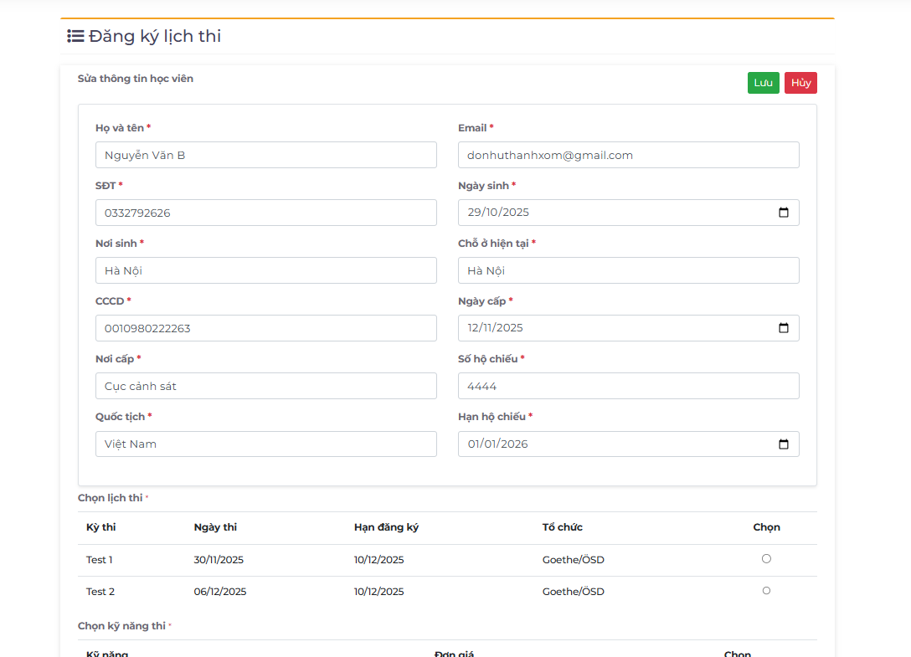Focus the Email input field

[x=628, y=155]
